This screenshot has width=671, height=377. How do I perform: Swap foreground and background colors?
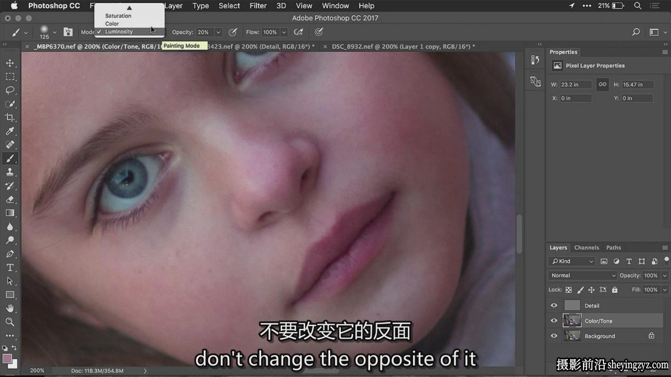click(14, 348)
